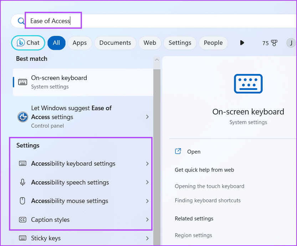The image size is (297, 246).
Task: Expand Sticky keys chevron
Action: (147, 238)
